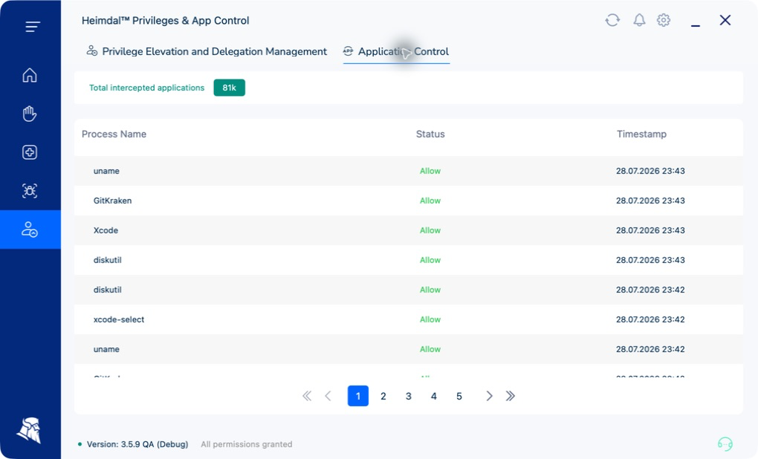Click the Heimdal viking logo
The height and width of the screenshot is (459, 758).
pos(29,430)
